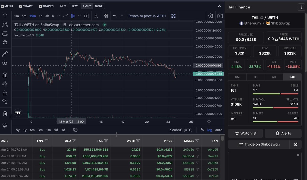Open ShibaSwap in external link icon

pos(295,144)
